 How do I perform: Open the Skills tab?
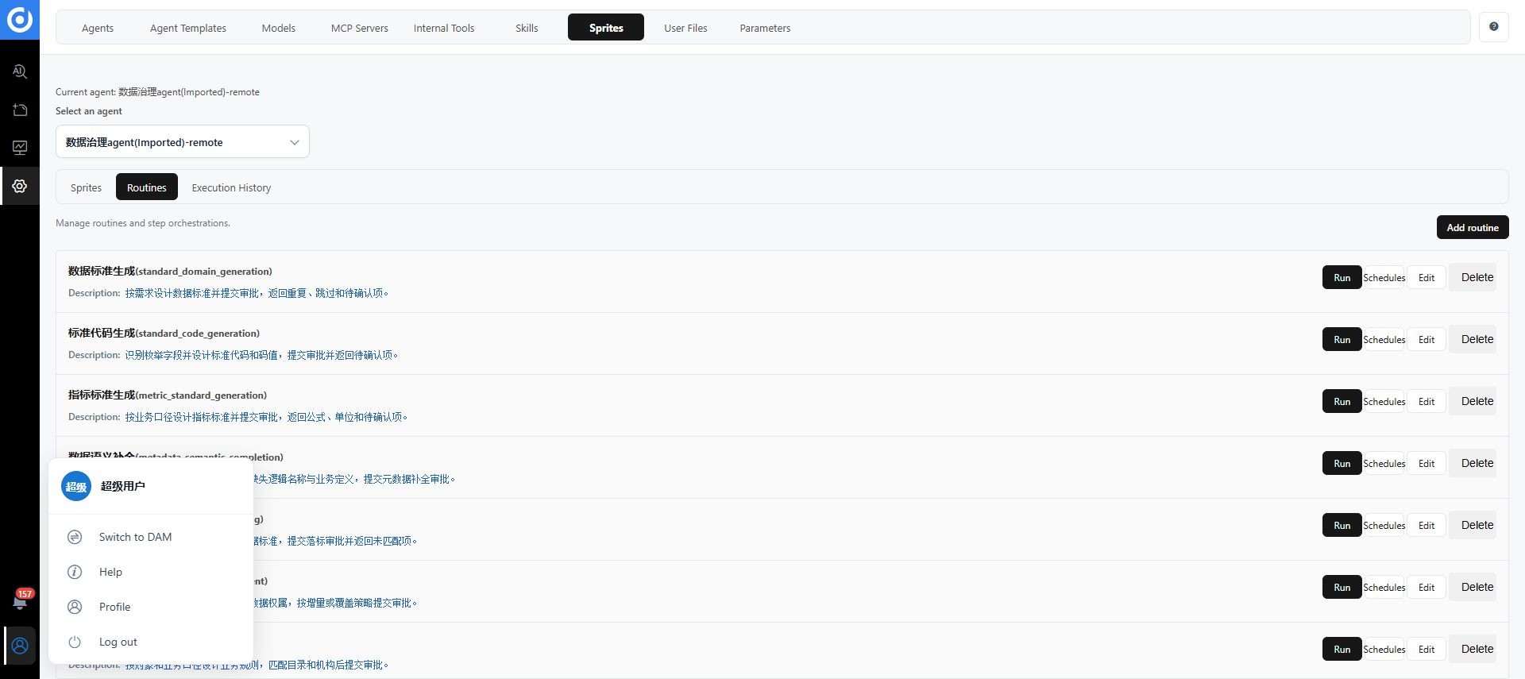coord(527,28)
